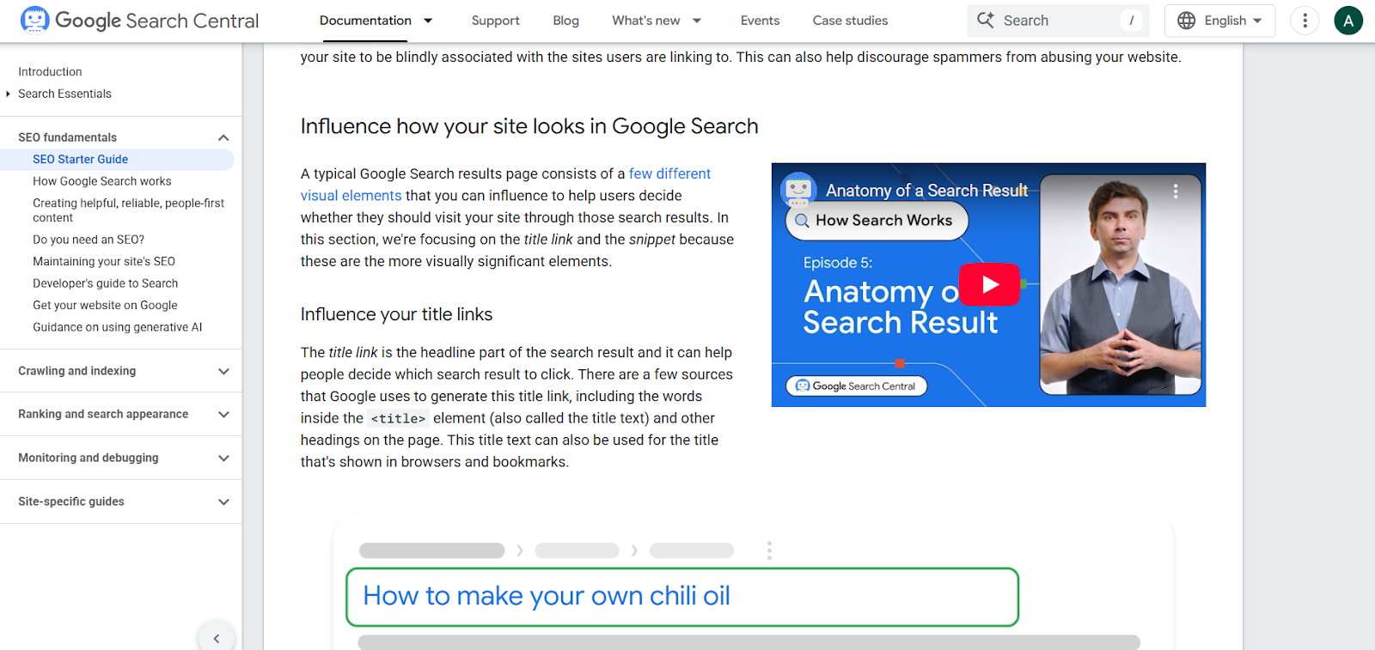Open the What's new tab

pyautogui.click(x=645, y=21)
